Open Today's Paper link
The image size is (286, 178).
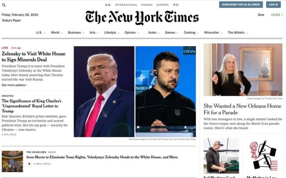coord(12,20)
